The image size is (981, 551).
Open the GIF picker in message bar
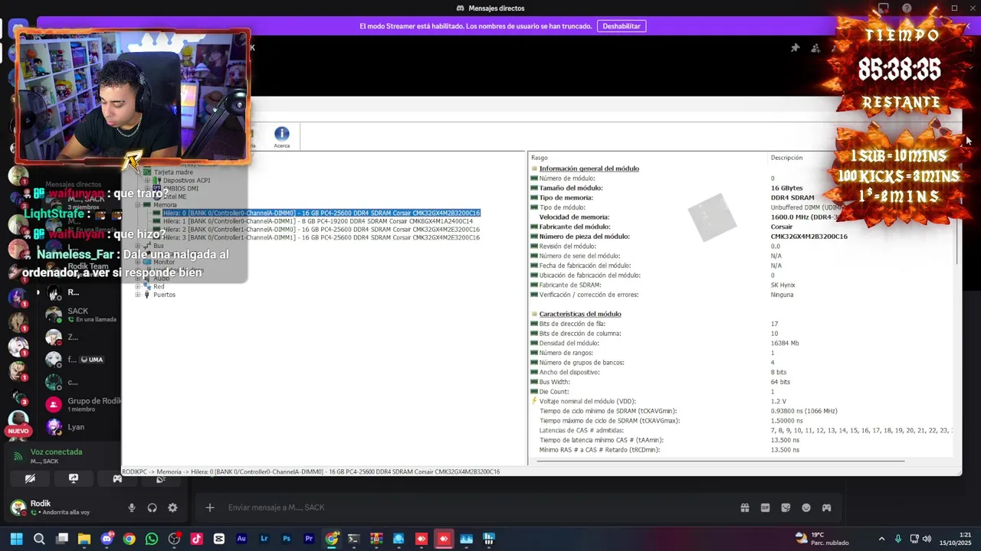pyautogui.click(x=765, y=507)
